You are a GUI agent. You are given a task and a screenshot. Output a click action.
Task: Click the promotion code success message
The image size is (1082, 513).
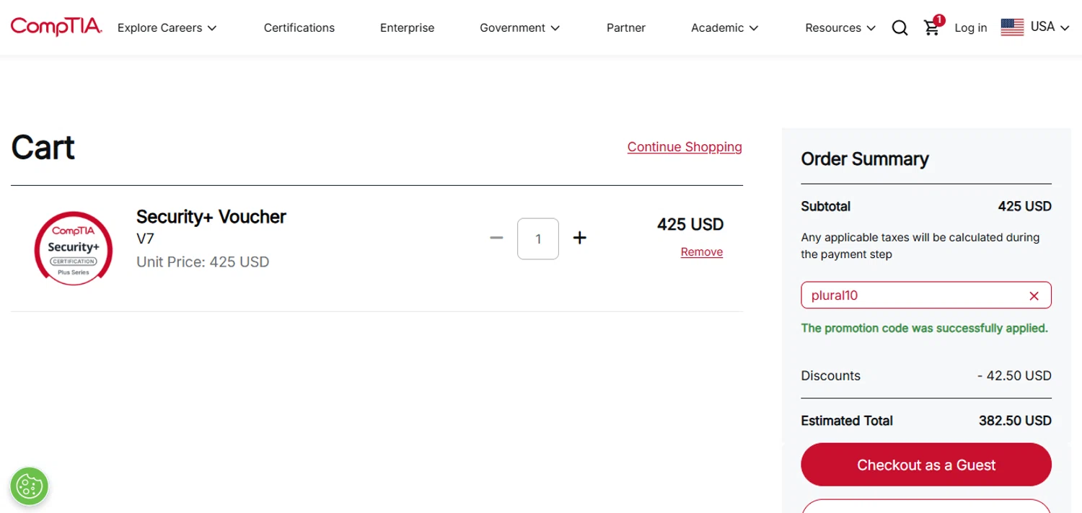pyautogui.click(x=924, y=329)
